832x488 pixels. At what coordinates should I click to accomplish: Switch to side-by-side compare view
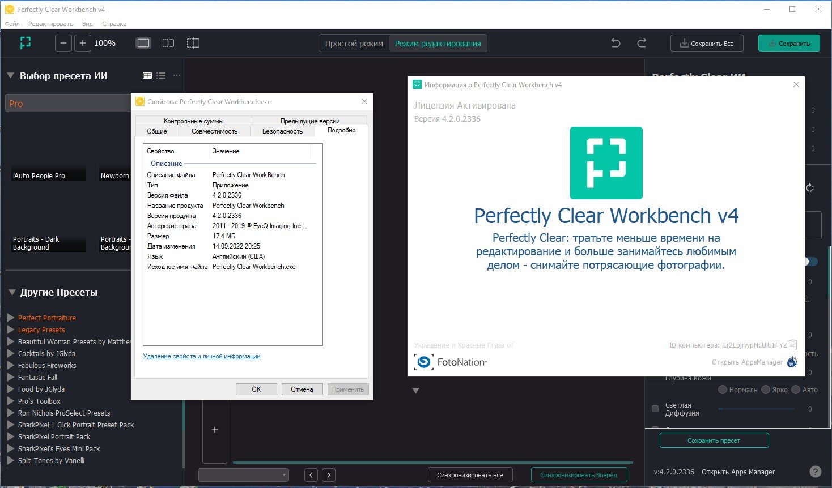(x=168, y=43)
